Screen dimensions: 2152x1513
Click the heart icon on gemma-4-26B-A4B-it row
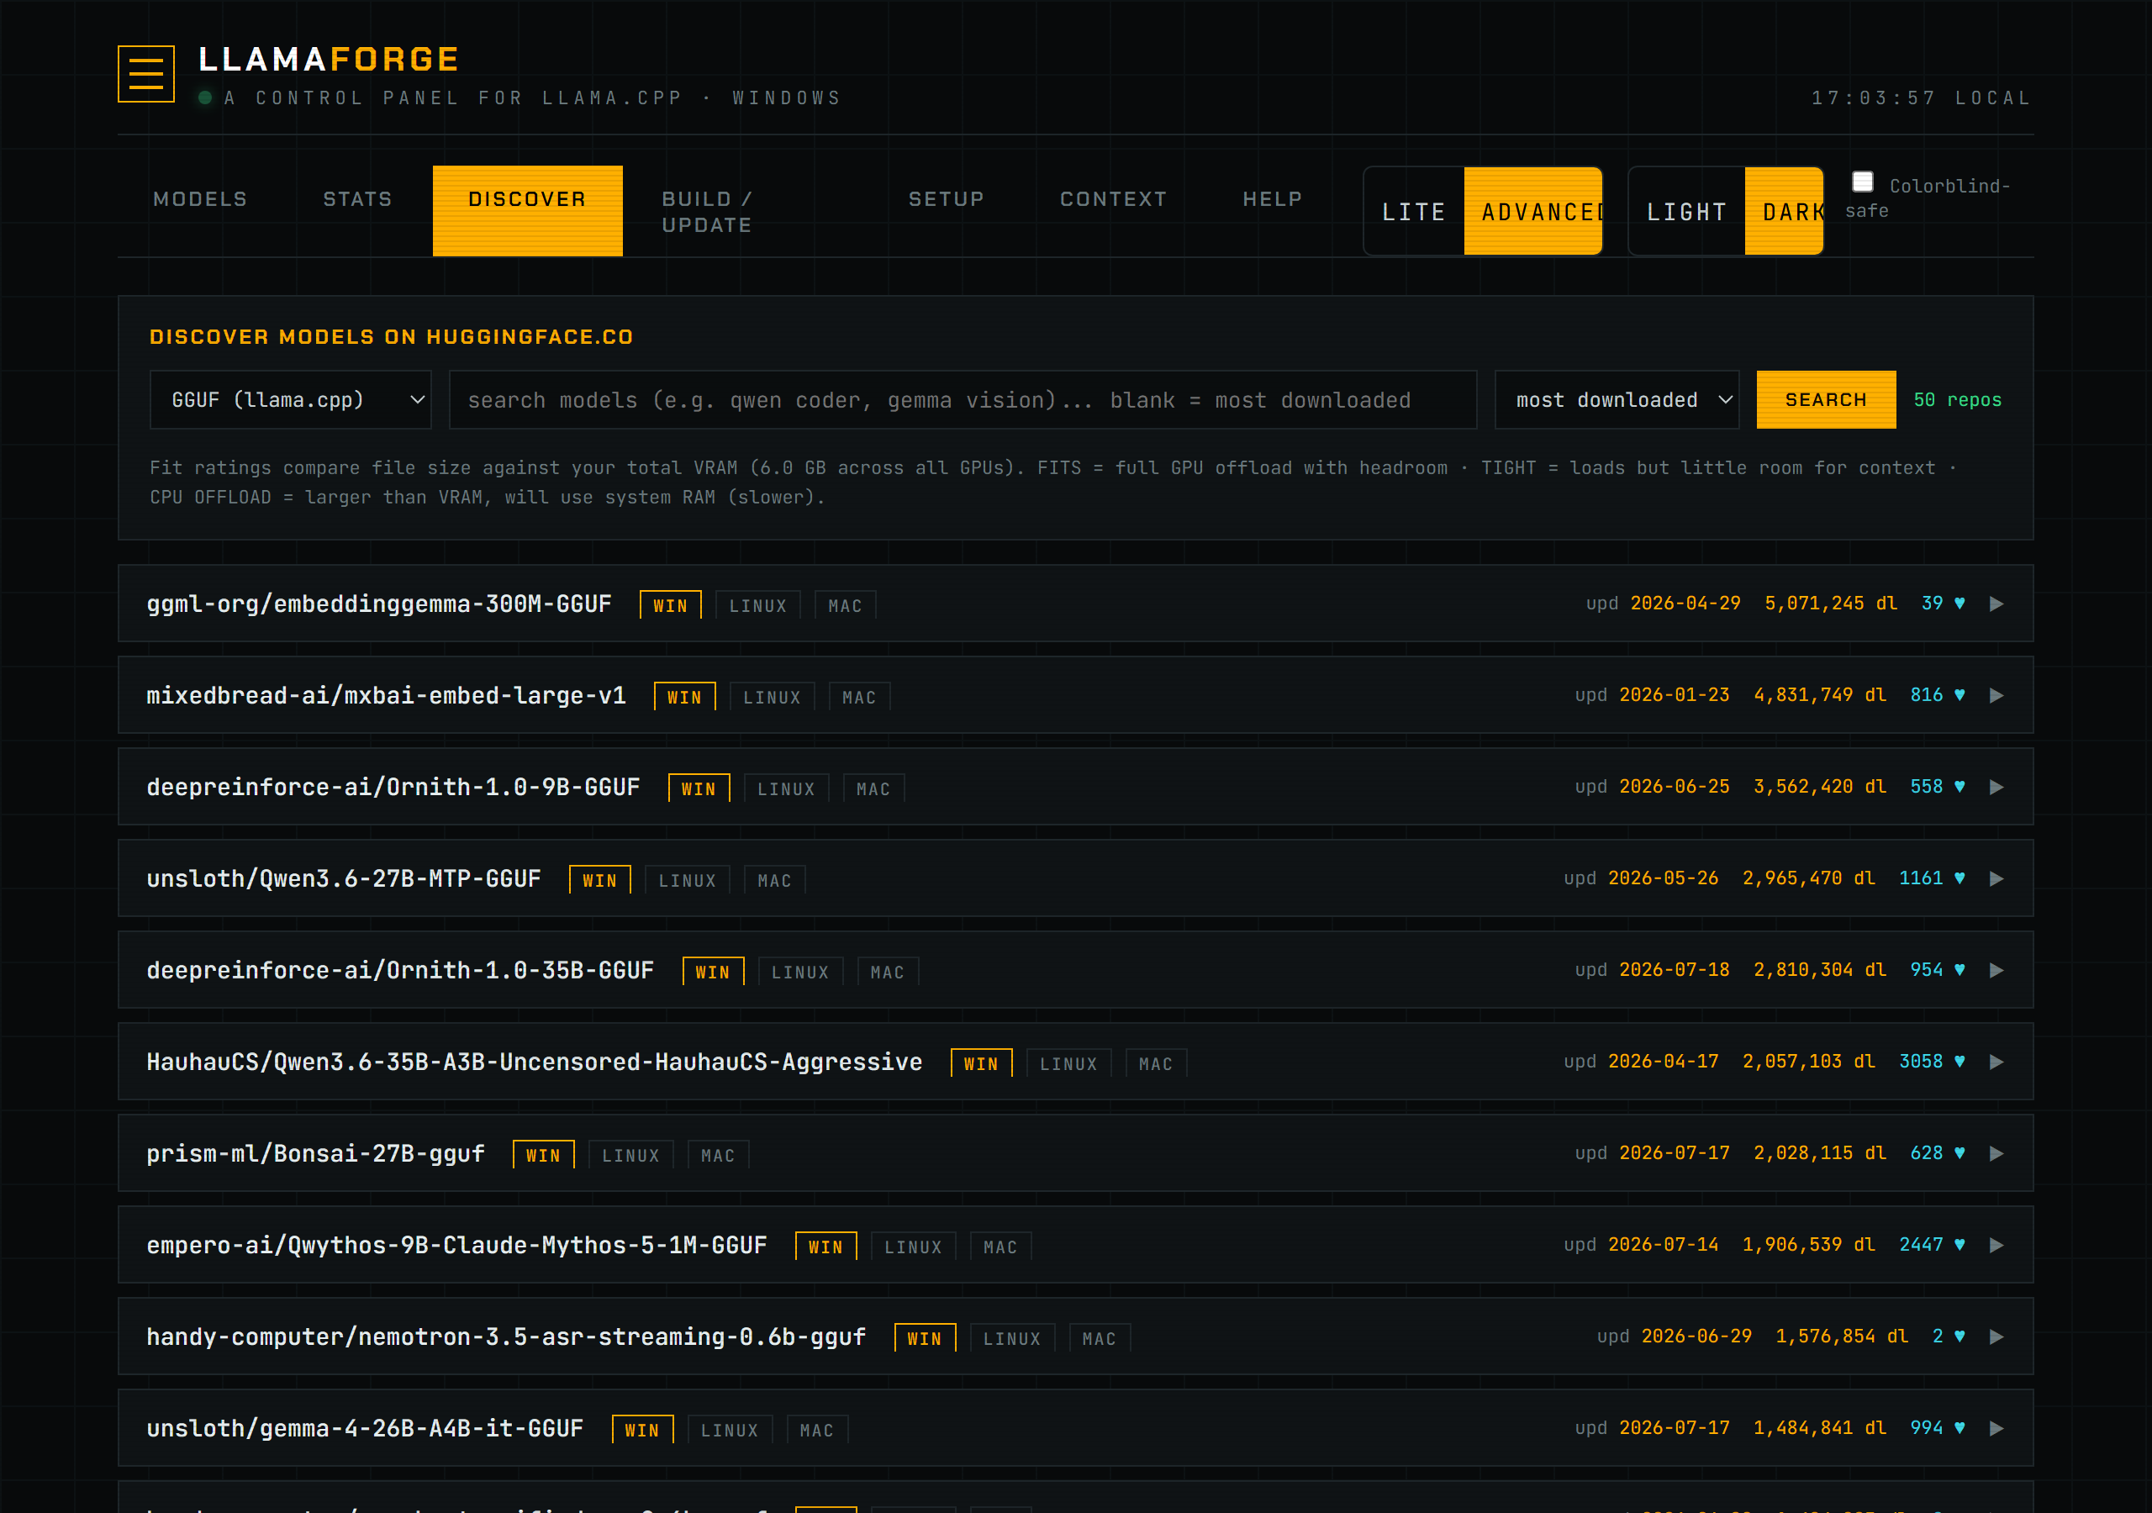tap(1959, 1429)
